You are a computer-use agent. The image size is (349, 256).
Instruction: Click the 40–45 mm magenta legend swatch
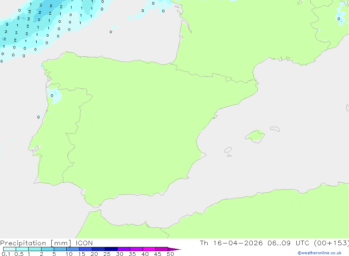tap(149, 249)
